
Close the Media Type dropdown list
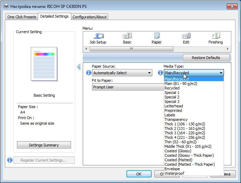coord(194,73)
